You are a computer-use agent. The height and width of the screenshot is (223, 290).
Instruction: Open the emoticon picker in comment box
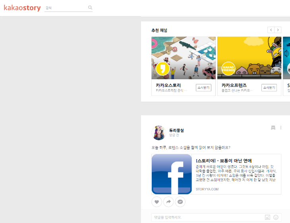276,217
